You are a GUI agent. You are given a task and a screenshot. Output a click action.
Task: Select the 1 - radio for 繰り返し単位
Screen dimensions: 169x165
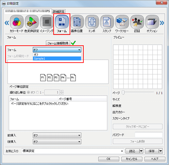(x=38, y=92)
